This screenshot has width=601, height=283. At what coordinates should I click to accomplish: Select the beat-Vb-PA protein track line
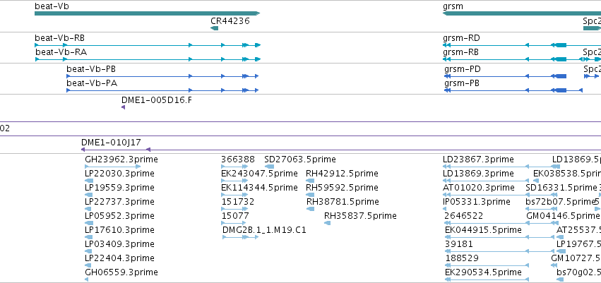(x=162, y=90)
